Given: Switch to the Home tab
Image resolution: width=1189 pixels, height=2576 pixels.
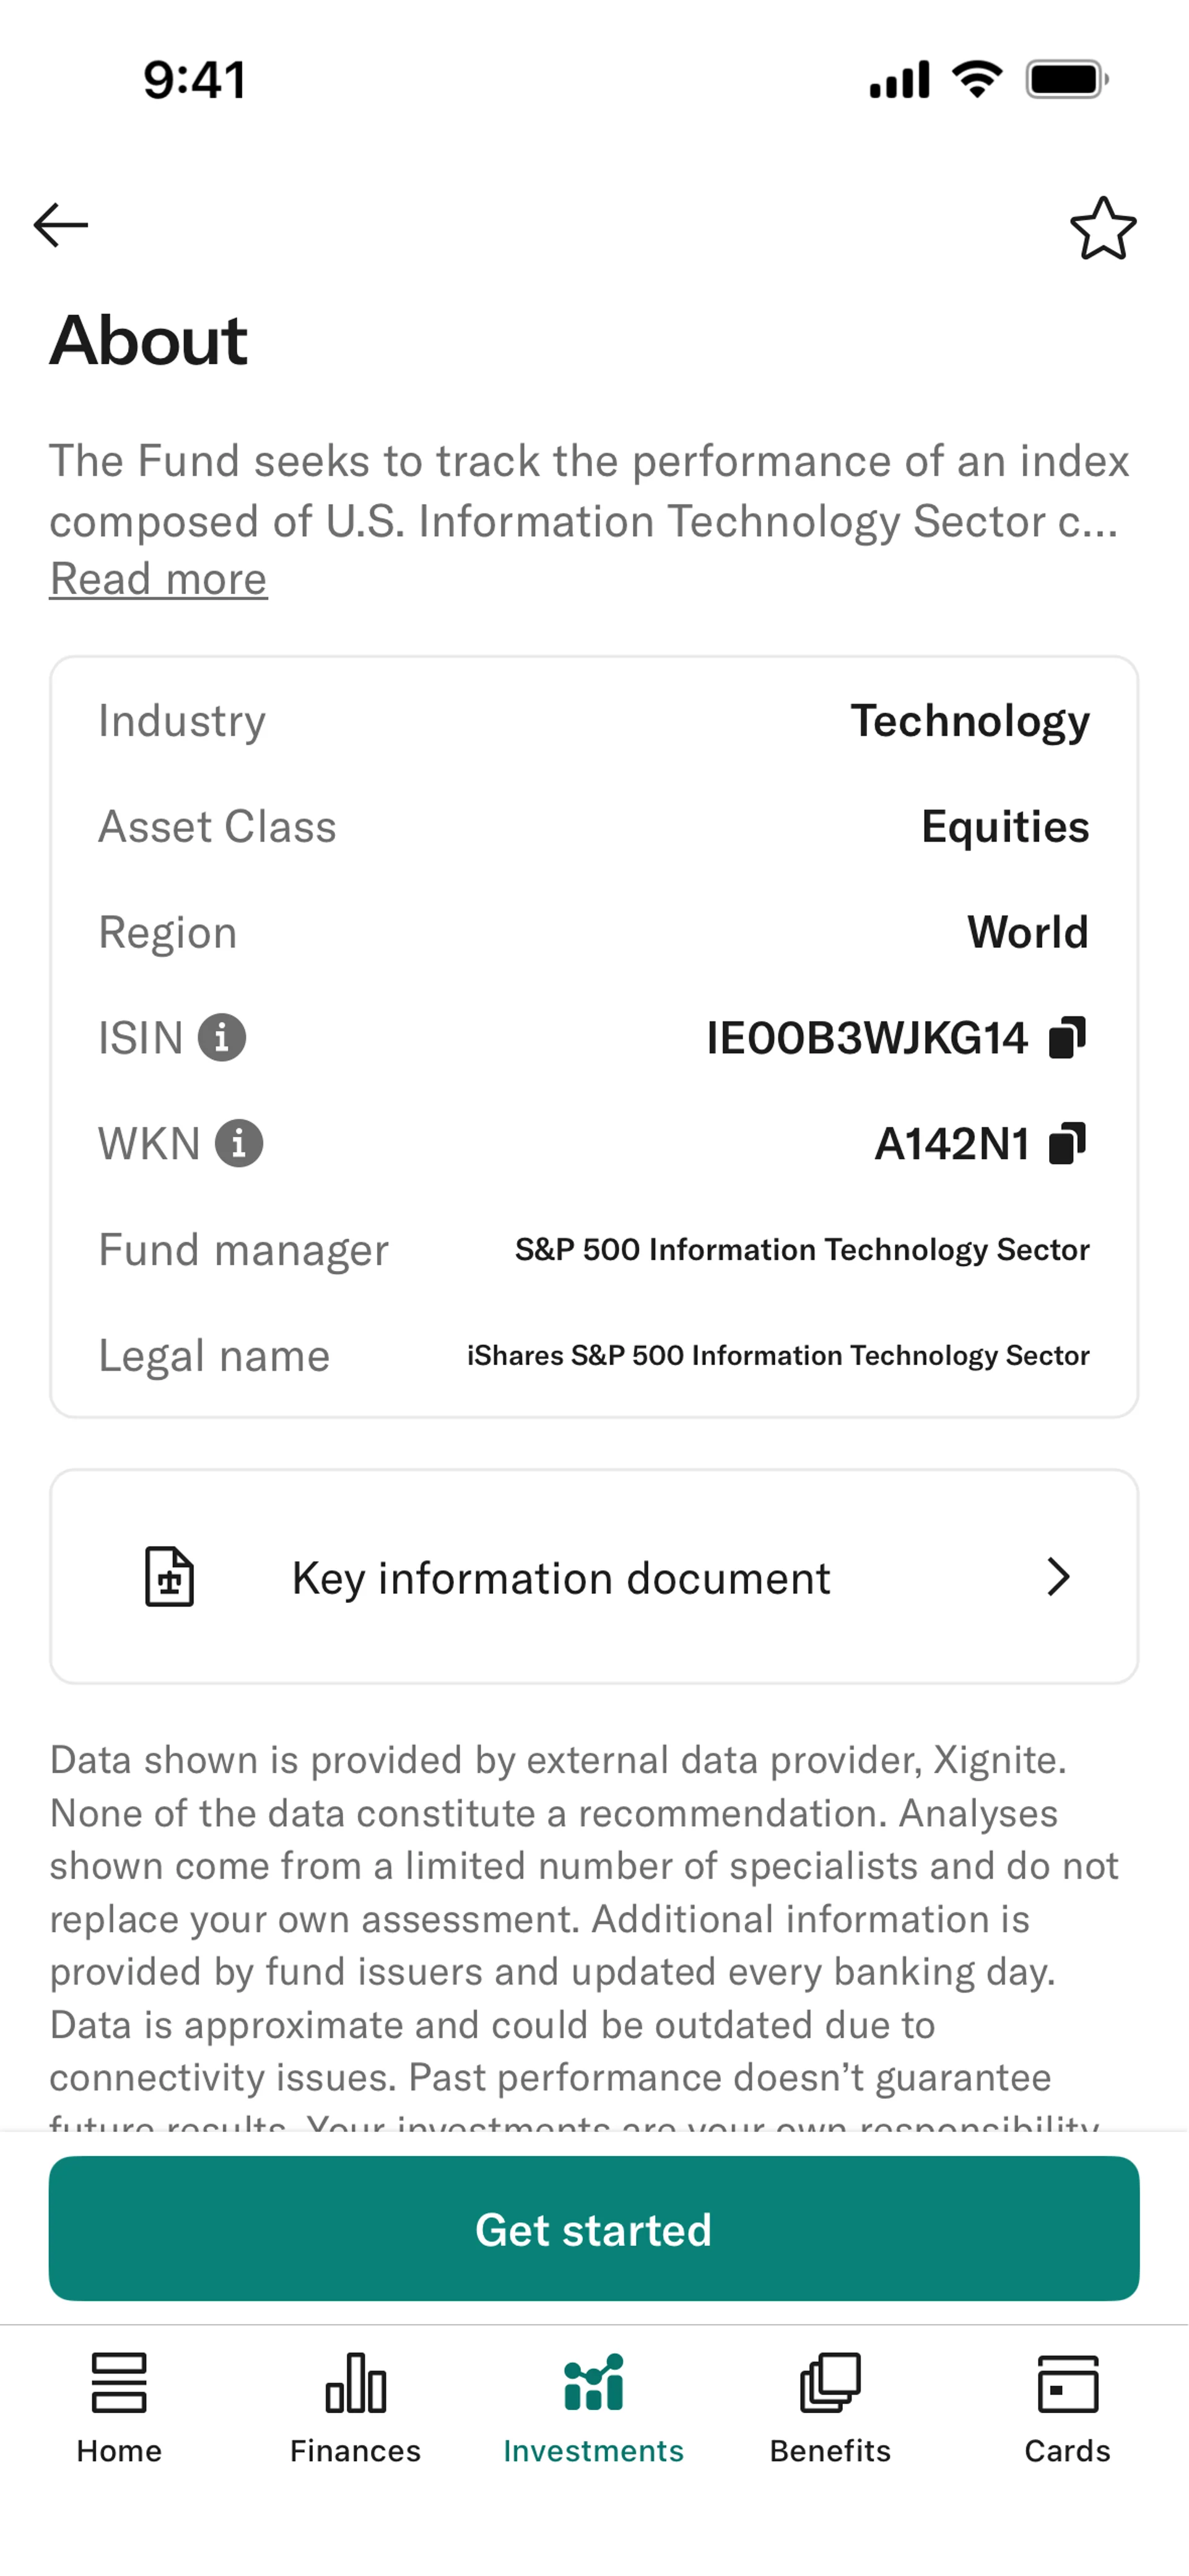Looking at the screenshot, I should [119, 2409].
